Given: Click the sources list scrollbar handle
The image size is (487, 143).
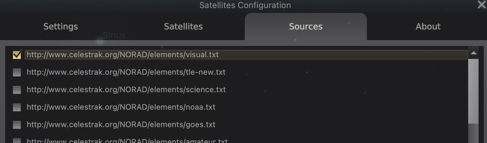Looking at the screenshot, I should [x=473, y=91].
